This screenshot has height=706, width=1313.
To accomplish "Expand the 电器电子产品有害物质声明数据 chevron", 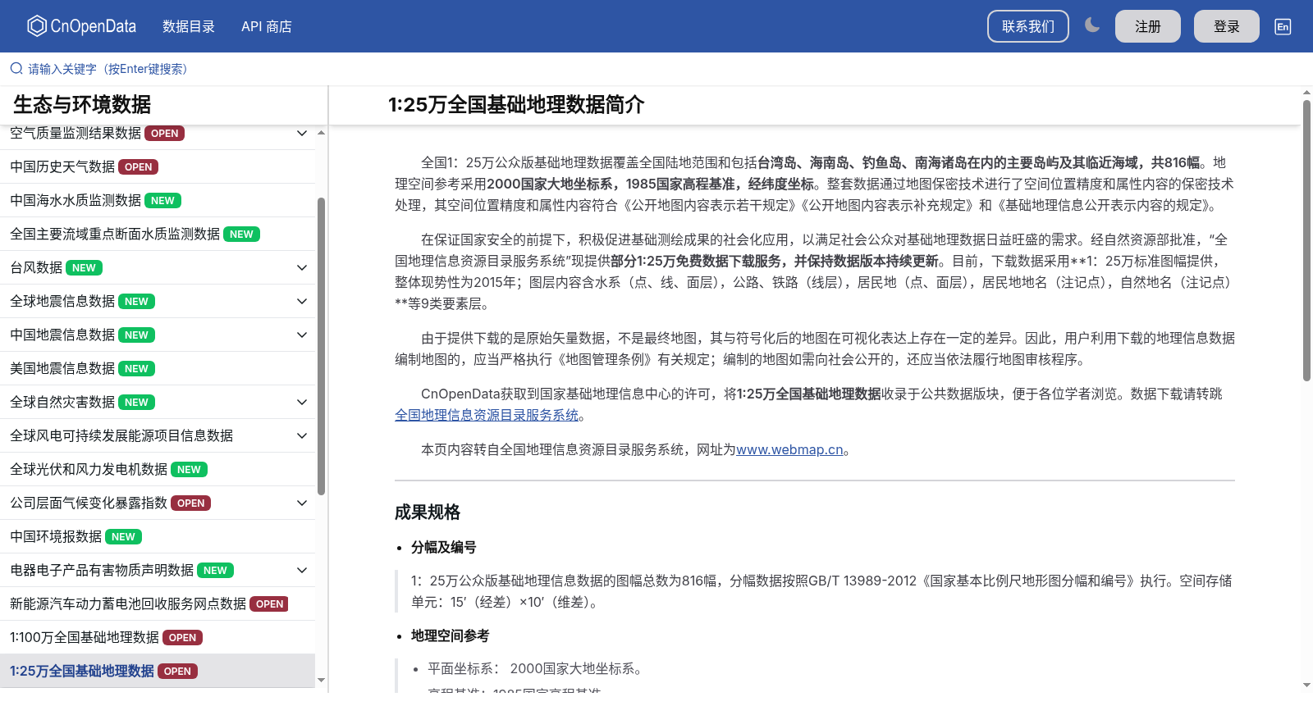I will click(302, 570).
